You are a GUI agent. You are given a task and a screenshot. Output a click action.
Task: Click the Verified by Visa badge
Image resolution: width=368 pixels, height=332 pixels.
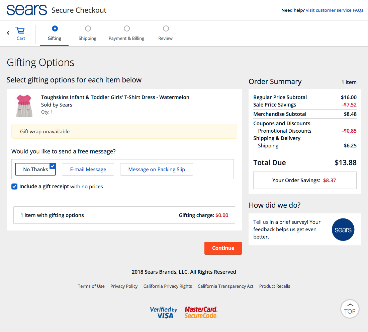click(164, 312)
